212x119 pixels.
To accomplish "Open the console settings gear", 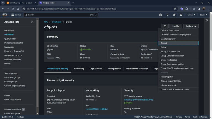I will pos(181,15).
